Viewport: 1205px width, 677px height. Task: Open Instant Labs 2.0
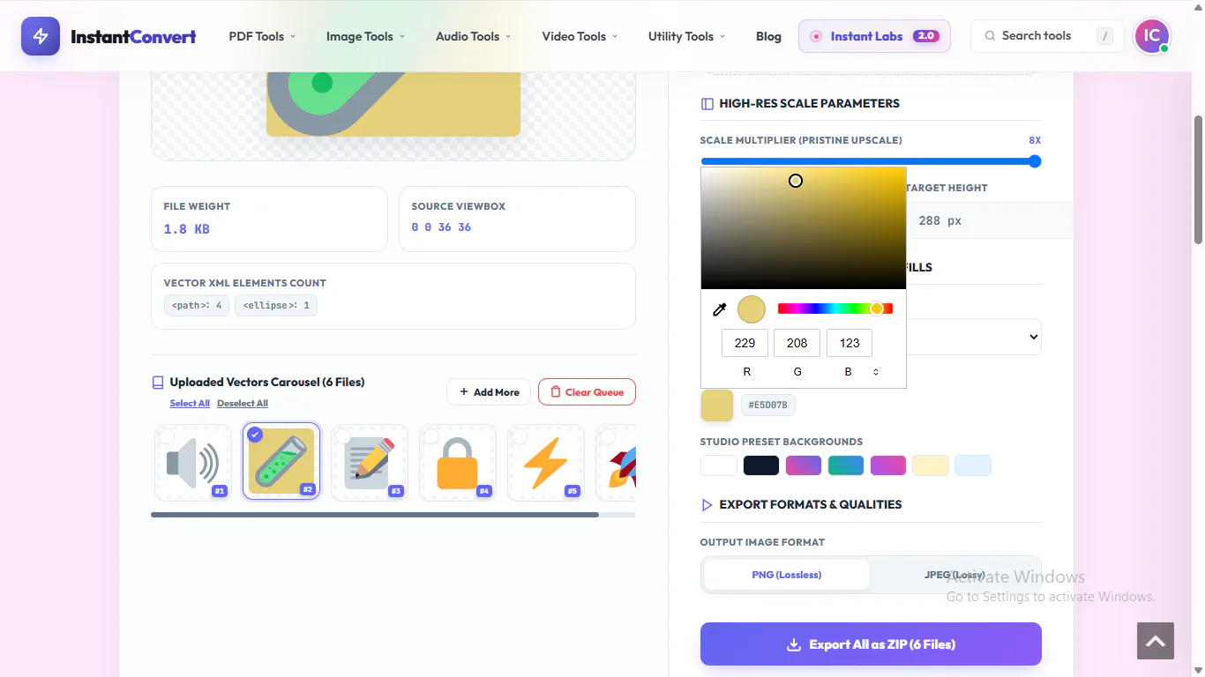874,36
